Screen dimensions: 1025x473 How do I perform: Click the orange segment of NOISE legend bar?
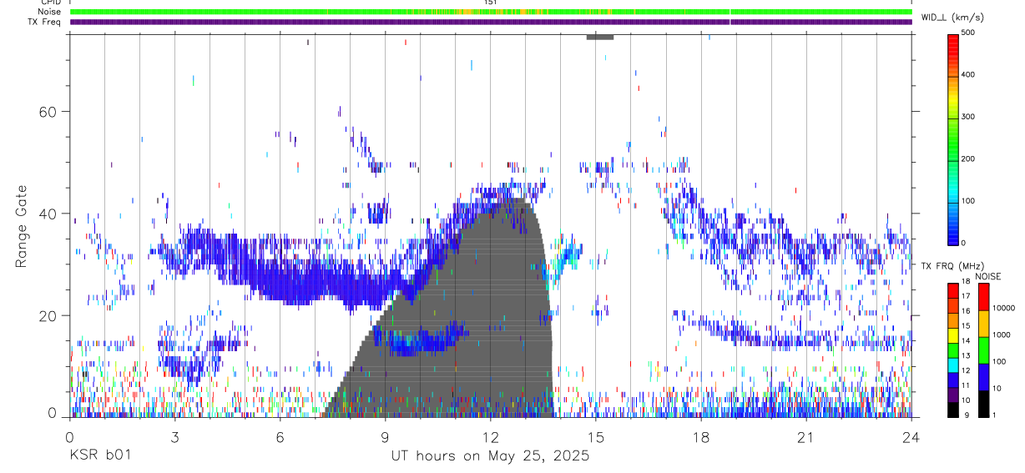983,324
